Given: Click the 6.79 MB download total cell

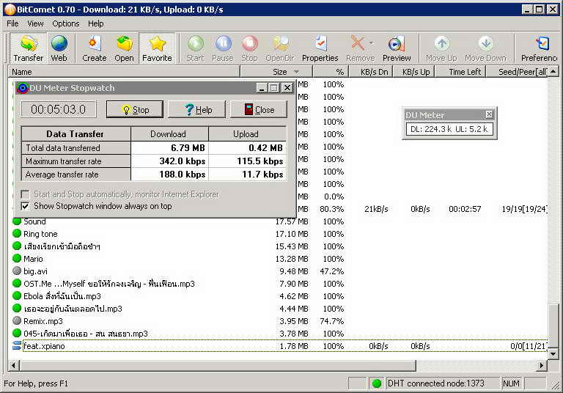Looking at the screenshot, I should 169,147.
